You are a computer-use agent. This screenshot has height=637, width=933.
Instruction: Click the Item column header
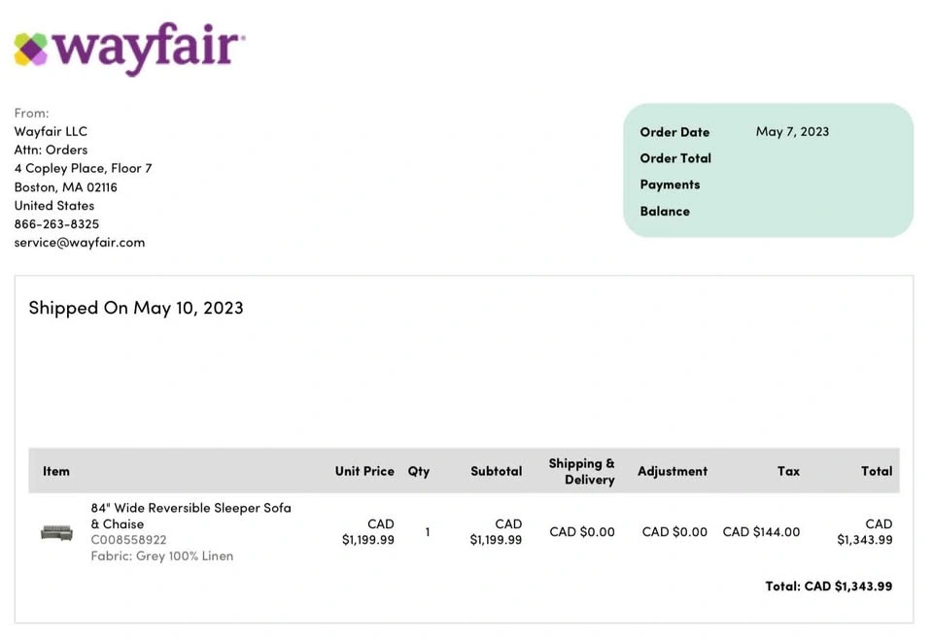[x=56, y=471]
